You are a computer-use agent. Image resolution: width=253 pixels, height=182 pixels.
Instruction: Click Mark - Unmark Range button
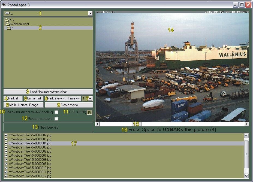click(x=24, y=105)
